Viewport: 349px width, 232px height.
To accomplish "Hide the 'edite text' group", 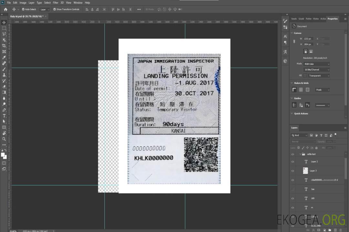I will coord(293,154).
